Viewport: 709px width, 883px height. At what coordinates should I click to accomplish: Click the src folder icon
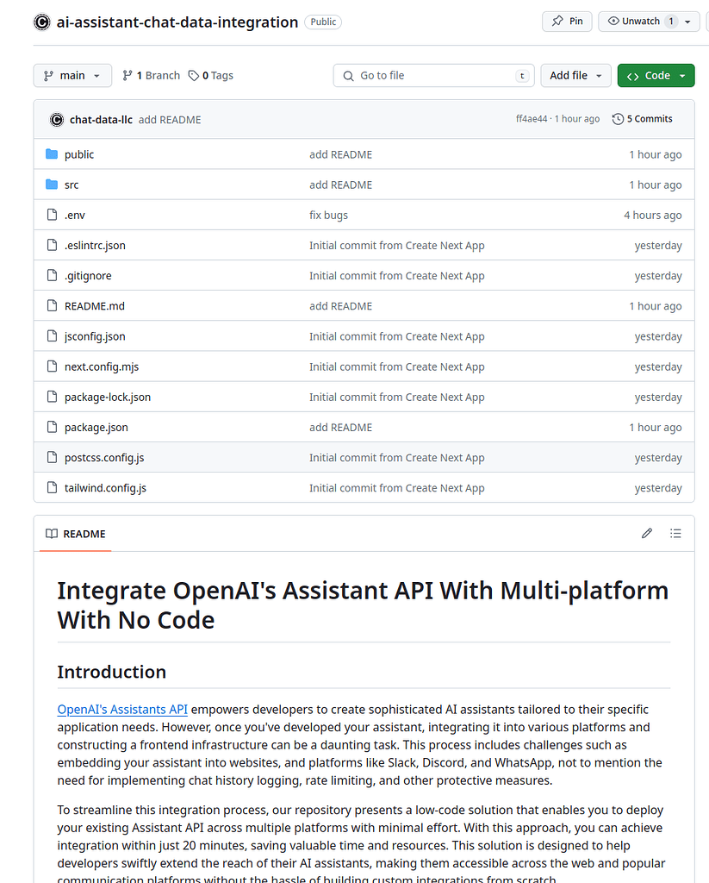pyautogui.click(x=51, y=185)
